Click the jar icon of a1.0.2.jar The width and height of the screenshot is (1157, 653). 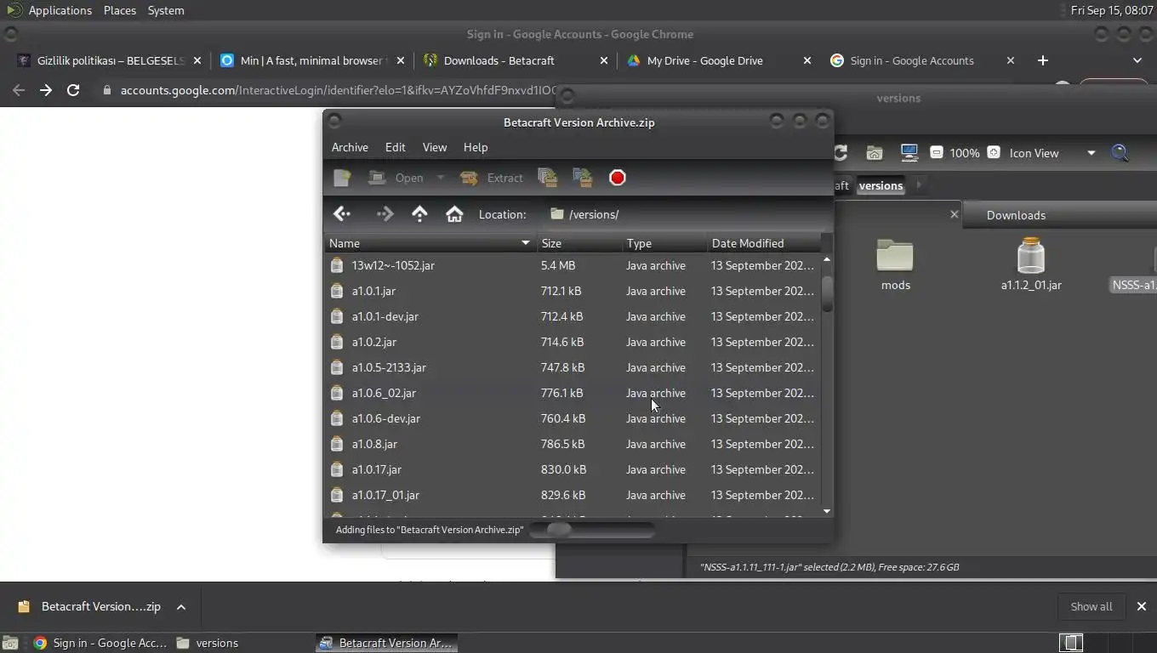(337, 342)
